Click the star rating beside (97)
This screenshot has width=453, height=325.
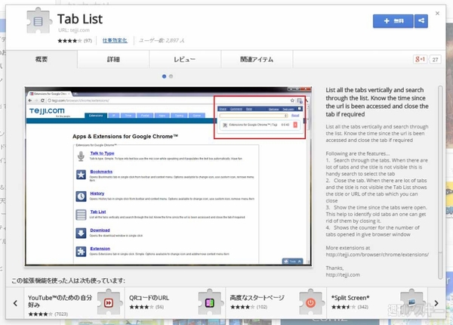pos(69,41)
